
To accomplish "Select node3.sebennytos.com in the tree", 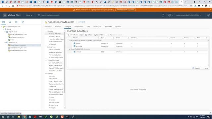I will pos(19,51).
